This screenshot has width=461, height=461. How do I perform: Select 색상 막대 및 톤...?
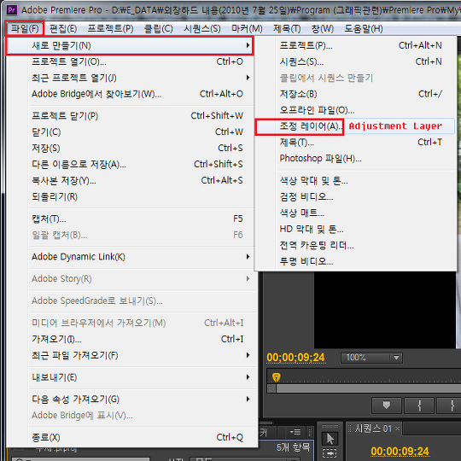355,181
